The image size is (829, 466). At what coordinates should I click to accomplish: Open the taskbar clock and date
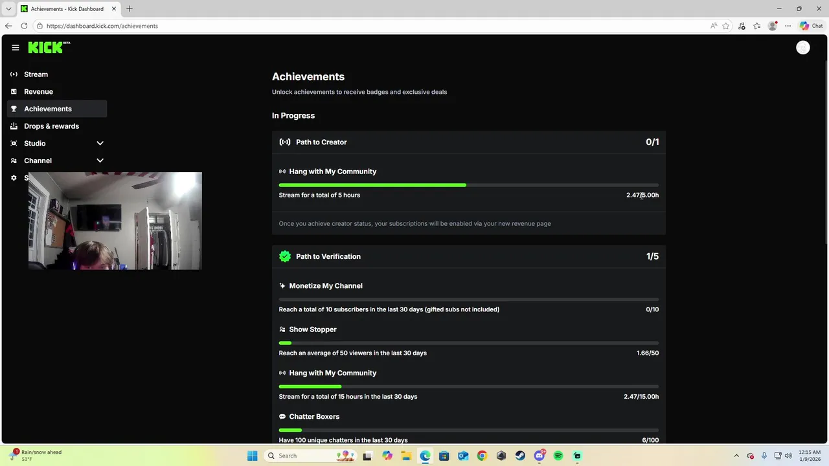[x=810, y=456]
